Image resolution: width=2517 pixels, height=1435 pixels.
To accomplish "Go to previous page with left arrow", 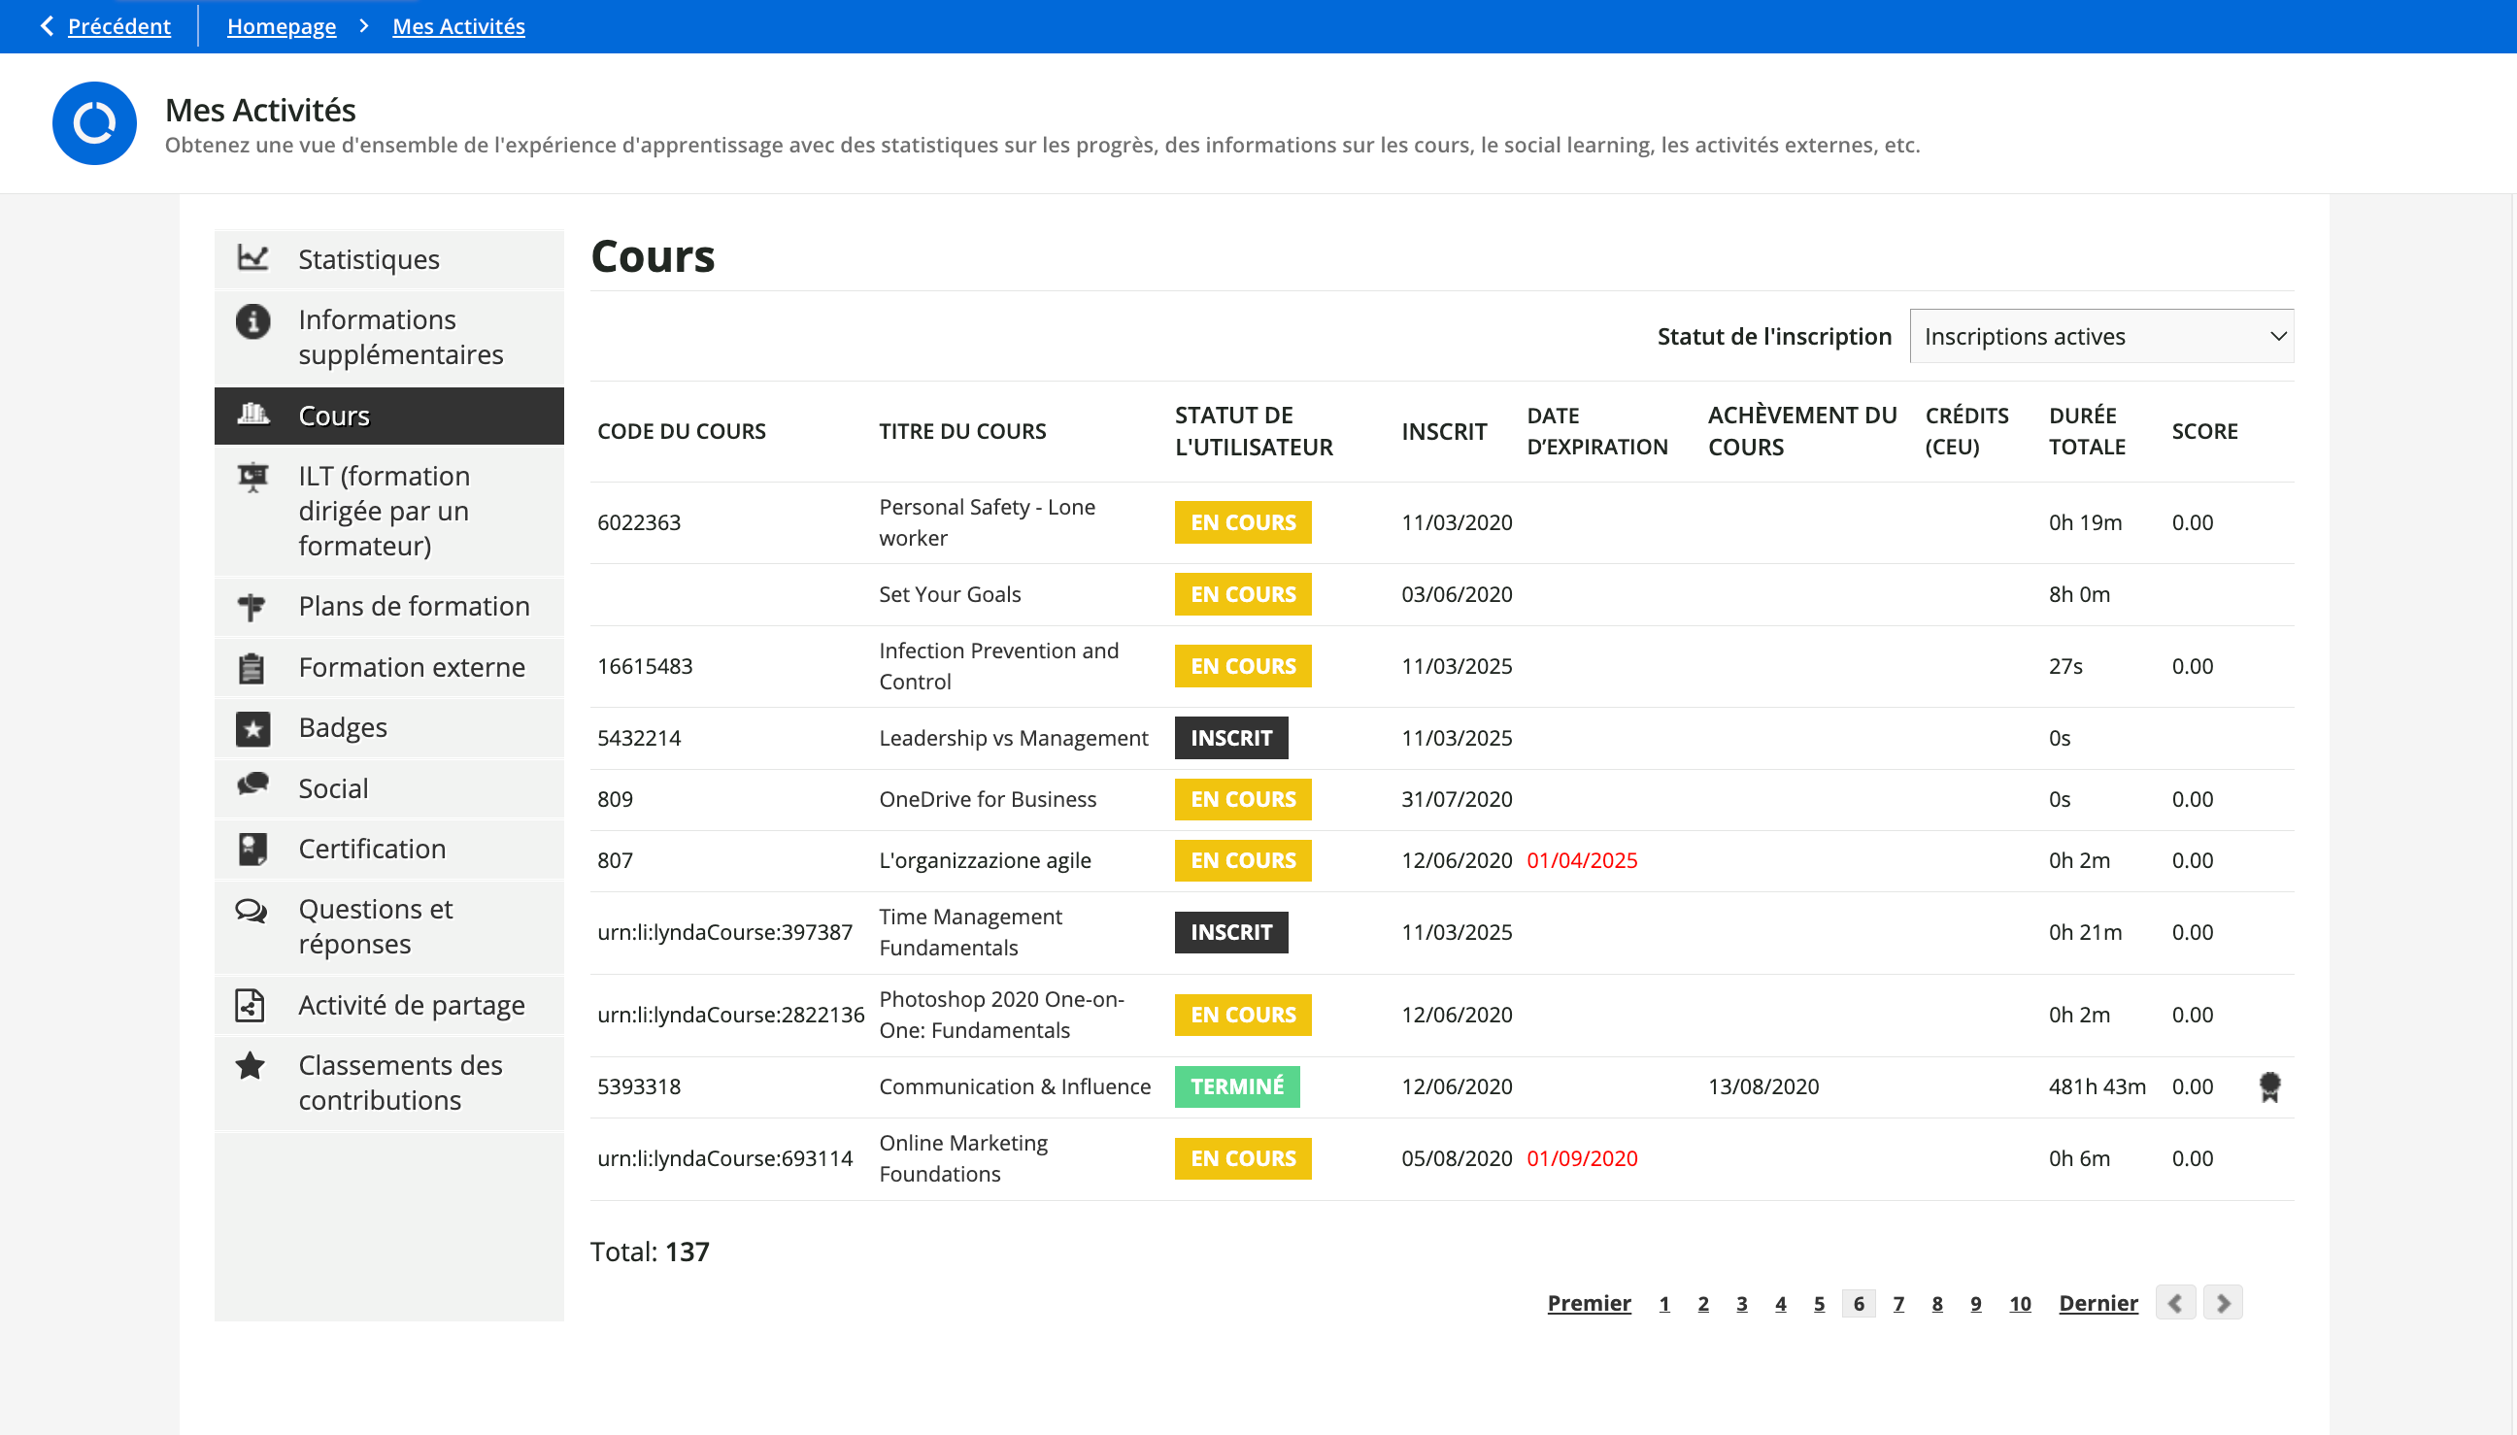I will click(2175, 1303).
